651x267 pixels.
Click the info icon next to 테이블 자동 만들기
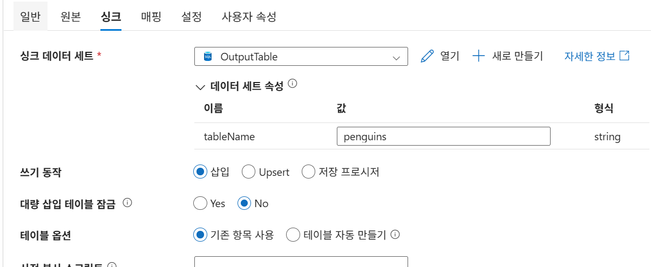point(395,235)
